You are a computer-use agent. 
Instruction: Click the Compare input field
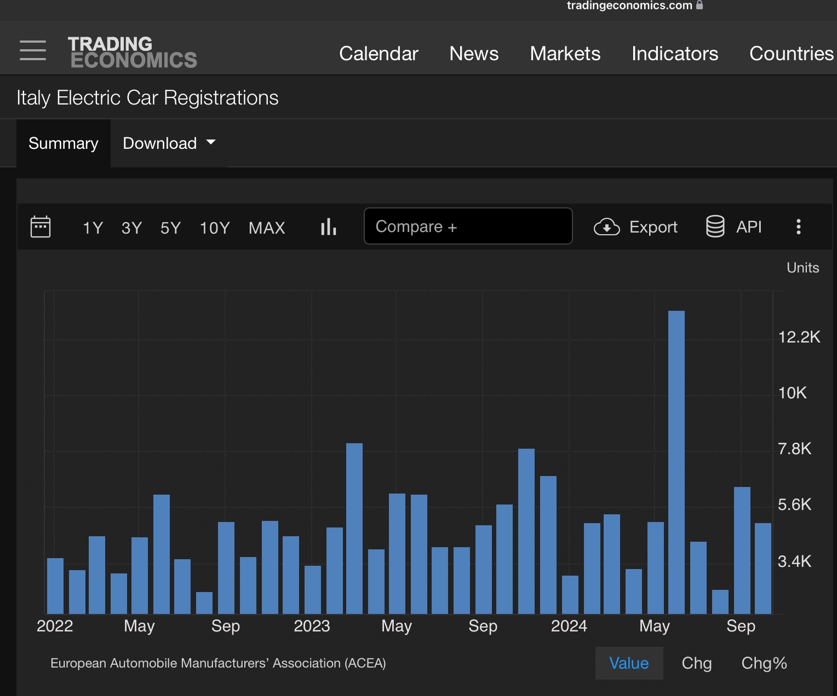(468, 226)
